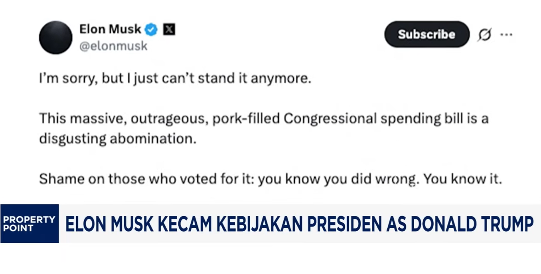
Task: Open the Grok slashed-circle icon
Action: [485, 35]
